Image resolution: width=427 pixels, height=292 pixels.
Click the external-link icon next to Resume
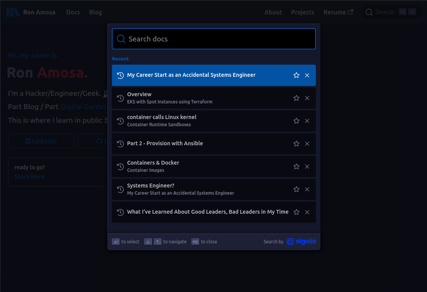tap(351, 12)
